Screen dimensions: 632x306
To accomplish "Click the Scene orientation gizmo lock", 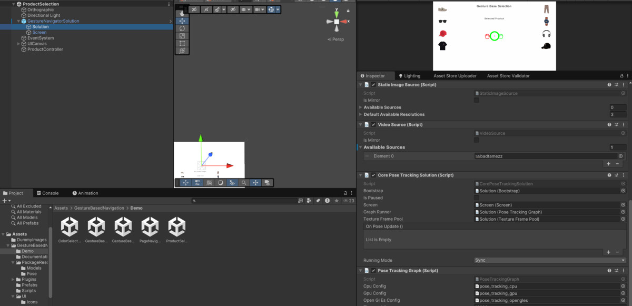I will [348, 10].
